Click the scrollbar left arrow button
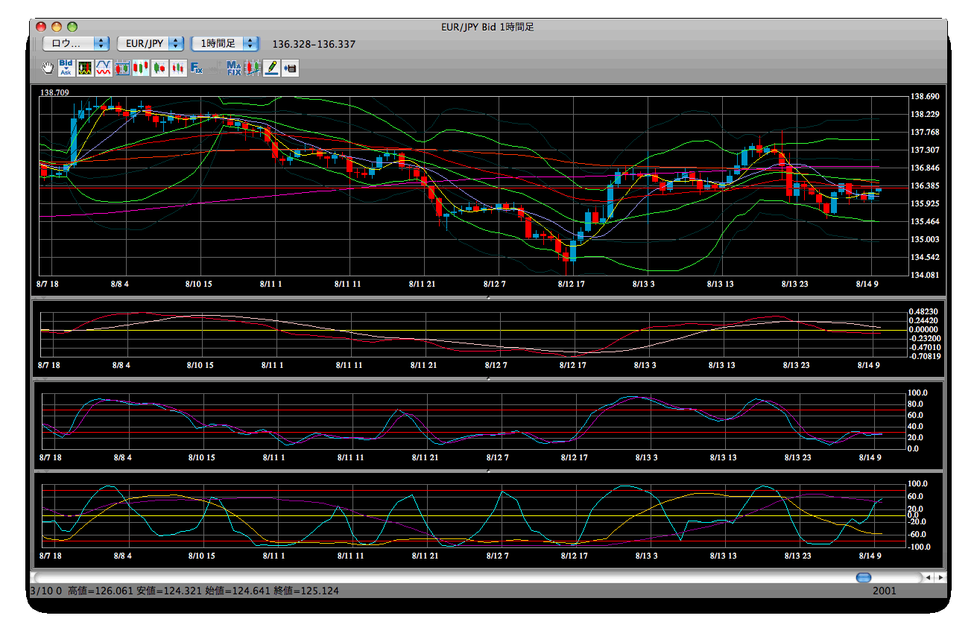The height and width of the screenshot is (639, 977). coord(928,577)
